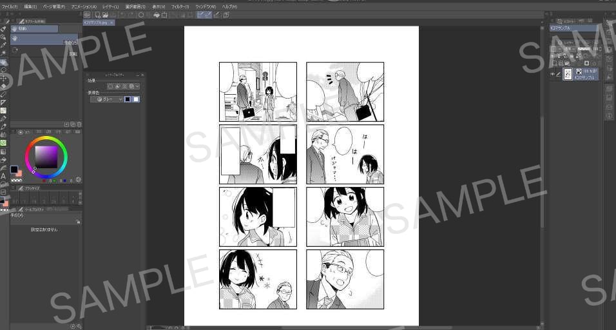616x330 pixels.
Task: Click the HSV/RGB switch icon below the color wheel
Action: pyautogui.click(x=78, y=180)
